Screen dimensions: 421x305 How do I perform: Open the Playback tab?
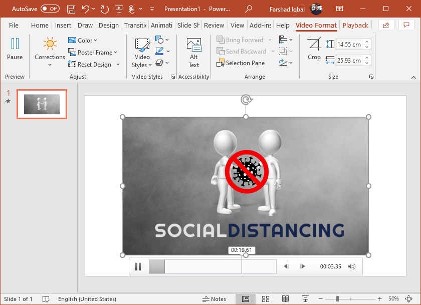355,26
